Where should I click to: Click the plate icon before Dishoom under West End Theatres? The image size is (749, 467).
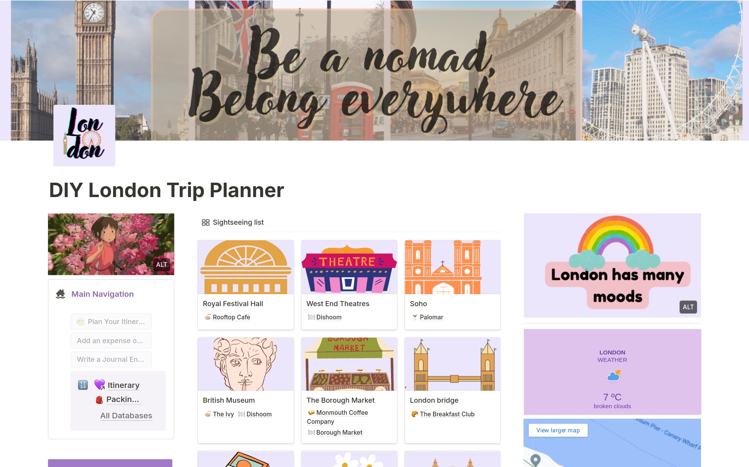(311, 317)
